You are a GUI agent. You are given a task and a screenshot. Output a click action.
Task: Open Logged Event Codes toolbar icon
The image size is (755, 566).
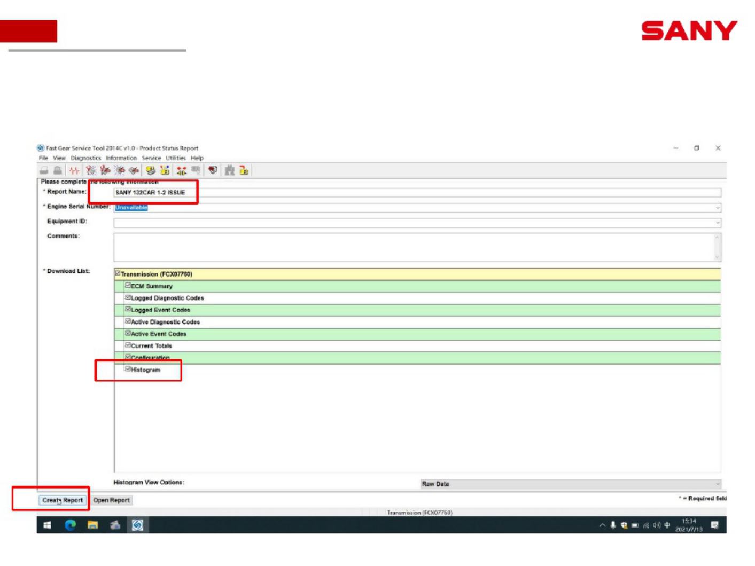tap(134, 170)
